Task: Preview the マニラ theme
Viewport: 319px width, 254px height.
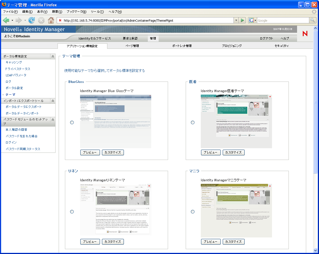Action: pyautogui.click(x=211, y=241)
